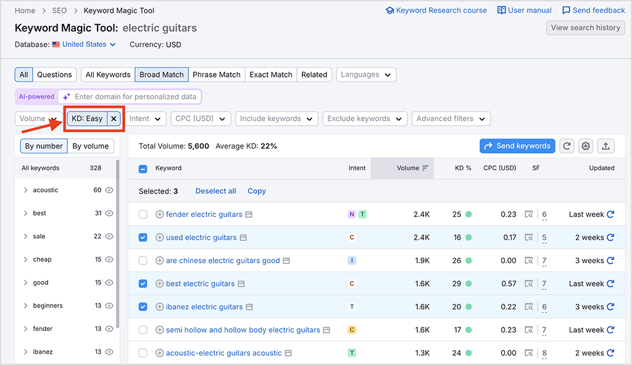Open the CPC (USD) filter dropdown
The height and width of the screenshot is (365, 632).
click(201, 118)
